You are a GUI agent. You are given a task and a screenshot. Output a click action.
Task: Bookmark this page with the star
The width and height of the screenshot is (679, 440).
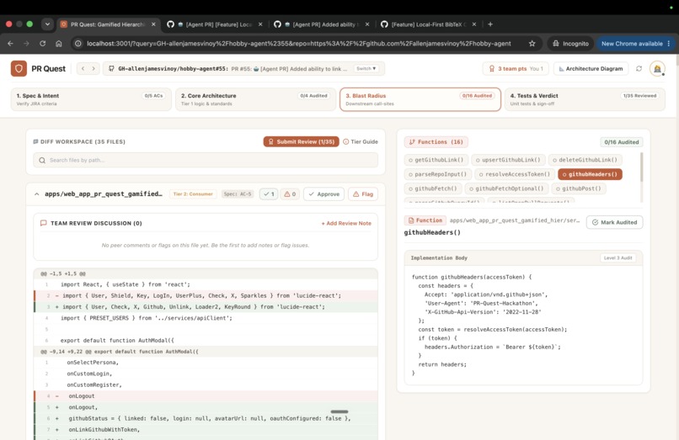pos(532,43)
